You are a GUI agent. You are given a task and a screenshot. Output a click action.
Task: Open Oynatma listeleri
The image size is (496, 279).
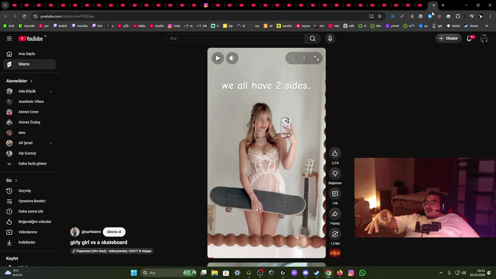[x=29, y=201]
